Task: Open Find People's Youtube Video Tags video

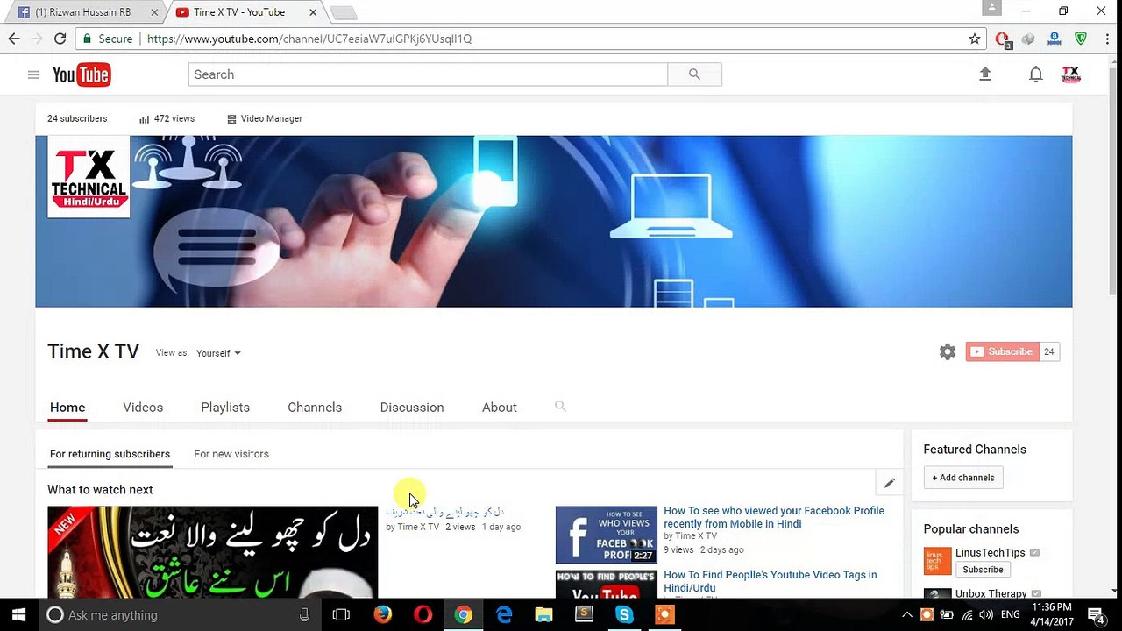Action: tap(770, 581)
